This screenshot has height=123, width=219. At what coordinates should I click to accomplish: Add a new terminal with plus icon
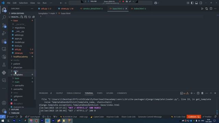point(192,93)
